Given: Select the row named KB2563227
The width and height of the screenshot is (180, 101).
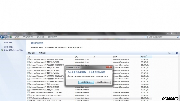Looking at the screenshot, I should pyautogui.click(x=89, y=62).
